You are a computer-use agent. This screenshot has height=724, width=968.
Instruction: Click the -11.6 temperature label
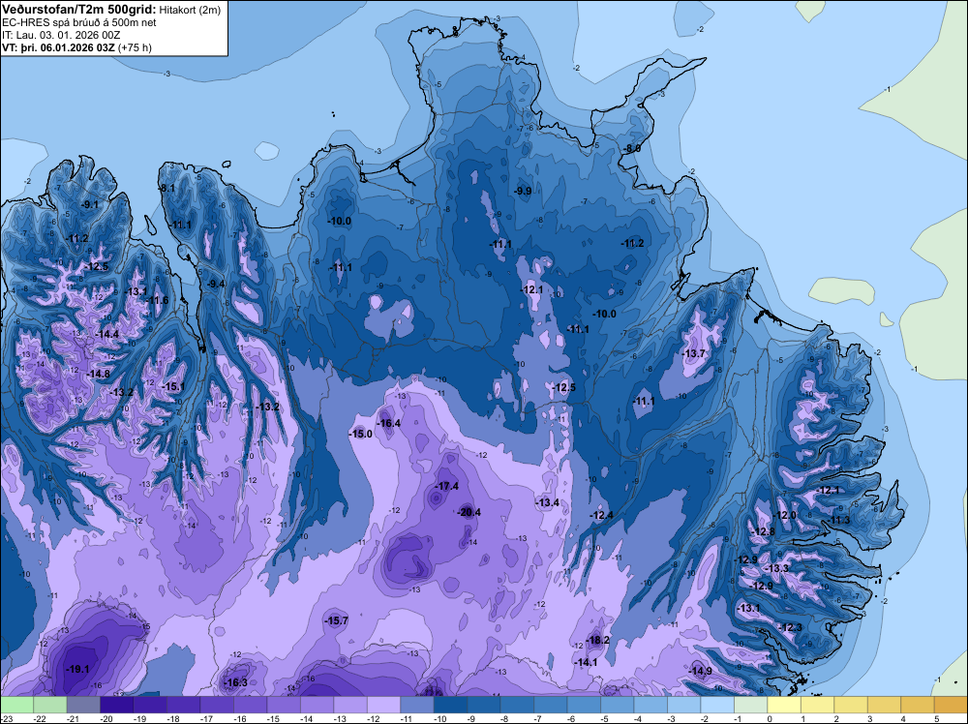click(158, 301)
